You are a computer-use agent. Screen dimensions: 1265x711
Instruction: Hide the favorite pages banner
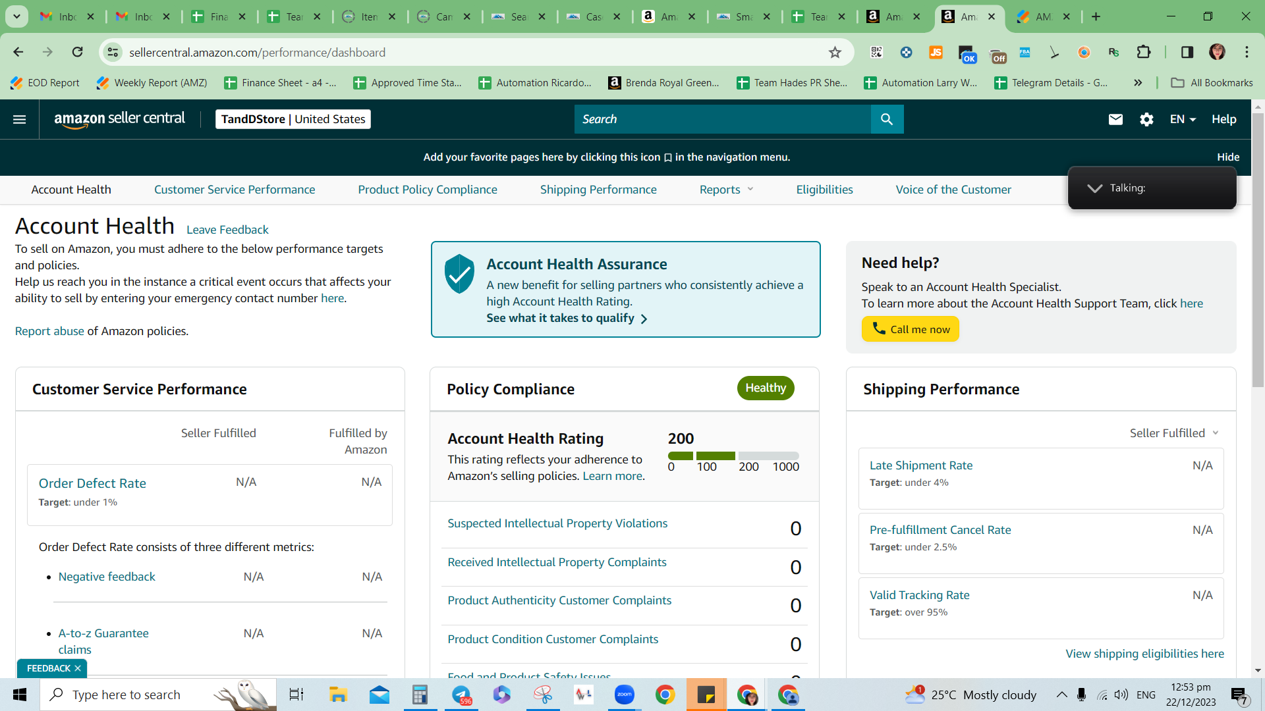point(1228,157)
